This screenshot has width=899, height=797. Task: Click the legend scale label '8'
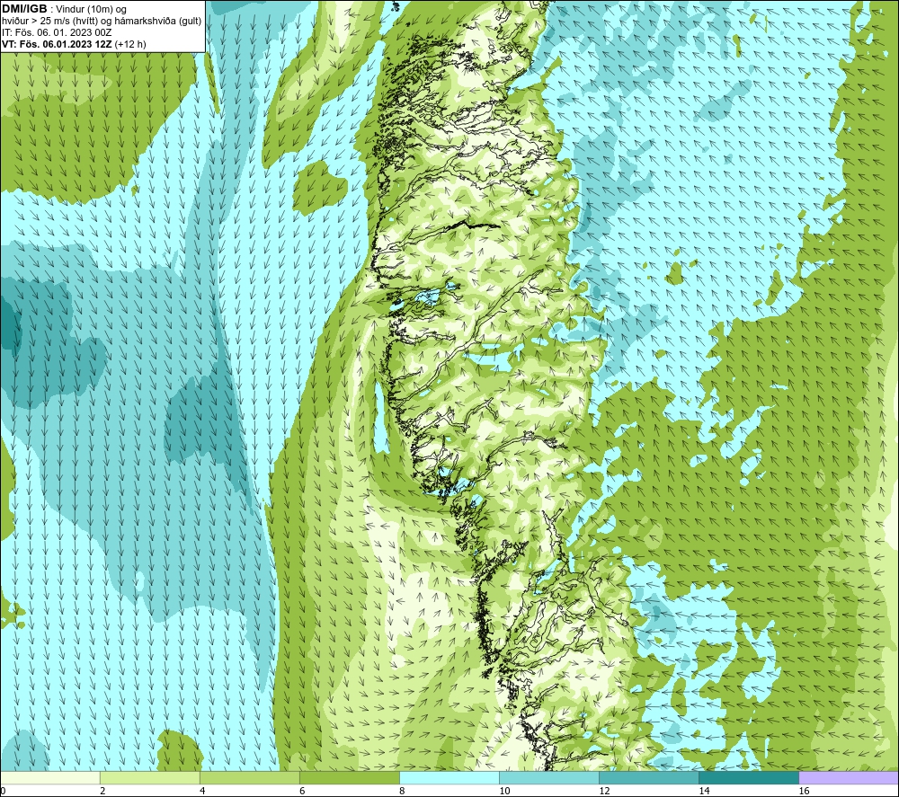coord(402,791)
